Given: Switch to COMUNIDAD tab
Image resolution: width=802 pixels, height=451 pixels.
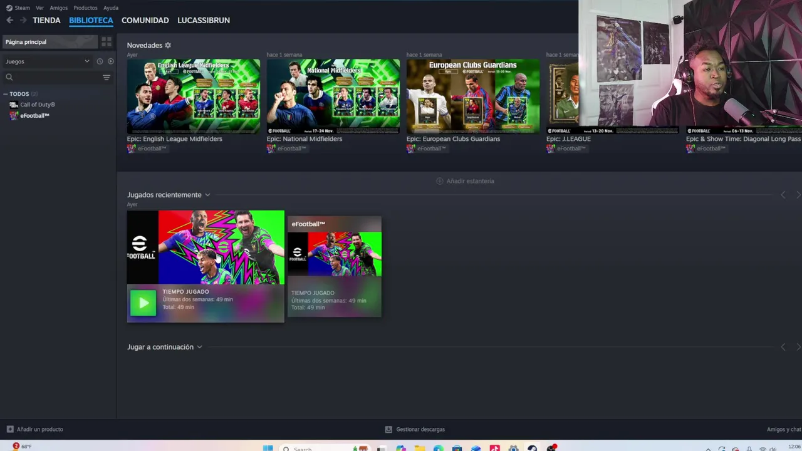Looking at the screenshot, I should click(145, 20).
